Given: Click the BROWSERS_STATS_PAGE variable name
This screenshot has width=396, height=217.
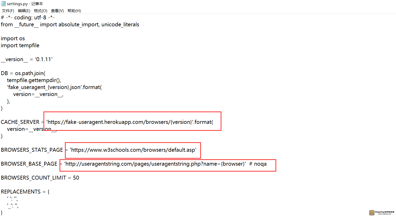Looking at the screenshot, I should pos(32,150).
